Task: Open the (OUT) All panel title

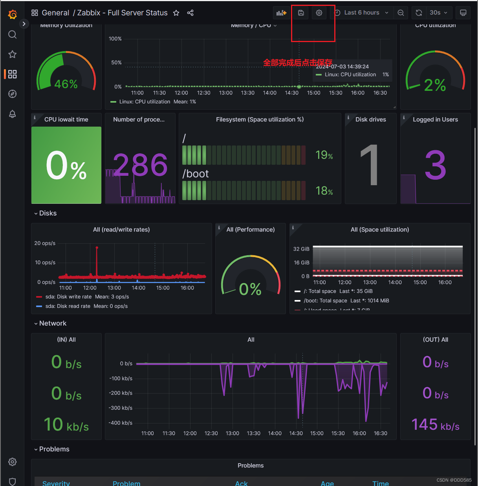Action: [436, 340]
